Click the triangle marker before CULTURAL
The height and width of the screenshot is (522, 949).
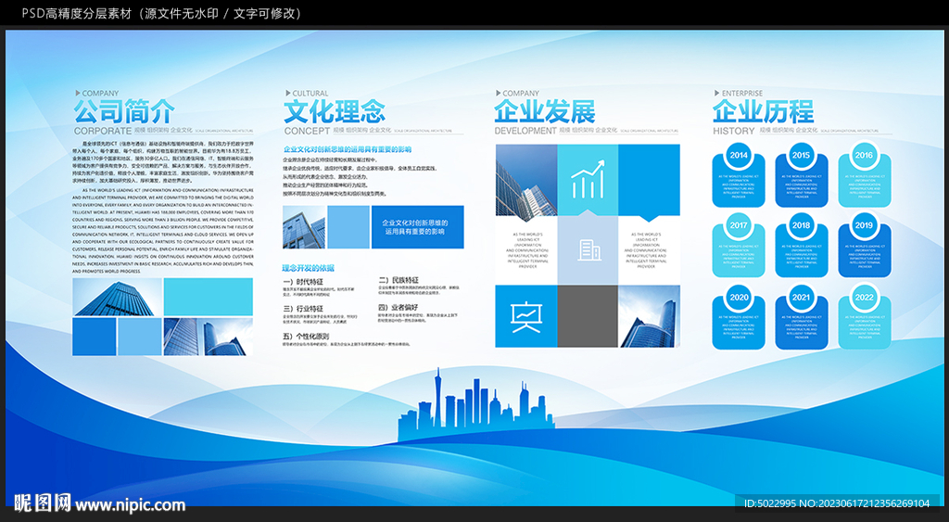288,94
